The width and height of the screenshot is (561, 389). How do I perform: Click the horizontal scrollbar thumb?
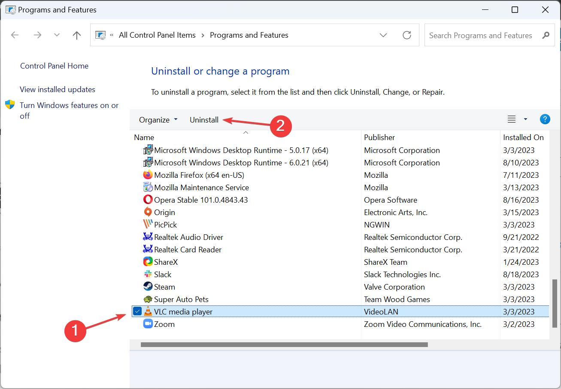point(284,344)
